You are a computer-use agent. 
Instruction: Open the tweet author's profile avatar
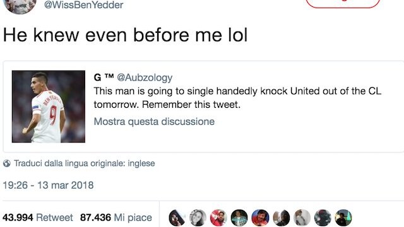[x=20, y=6]
